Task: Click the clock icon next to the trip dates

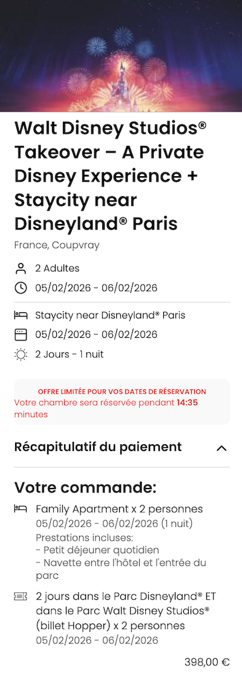Action: [20, 288]
